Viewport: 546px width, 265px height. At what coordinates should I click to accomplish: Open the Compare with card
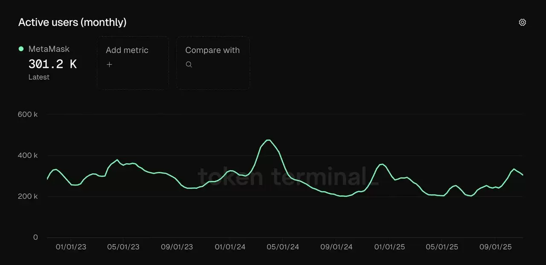(213, 63)
